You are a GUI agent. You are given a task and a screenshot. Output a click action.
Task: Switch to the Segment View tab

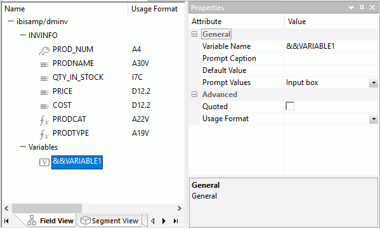[x=109, y=221]
